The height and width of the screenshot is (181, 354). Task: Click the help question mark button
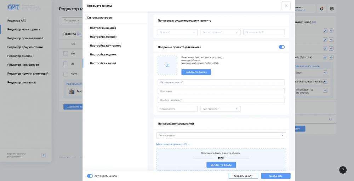pos(343,170)
